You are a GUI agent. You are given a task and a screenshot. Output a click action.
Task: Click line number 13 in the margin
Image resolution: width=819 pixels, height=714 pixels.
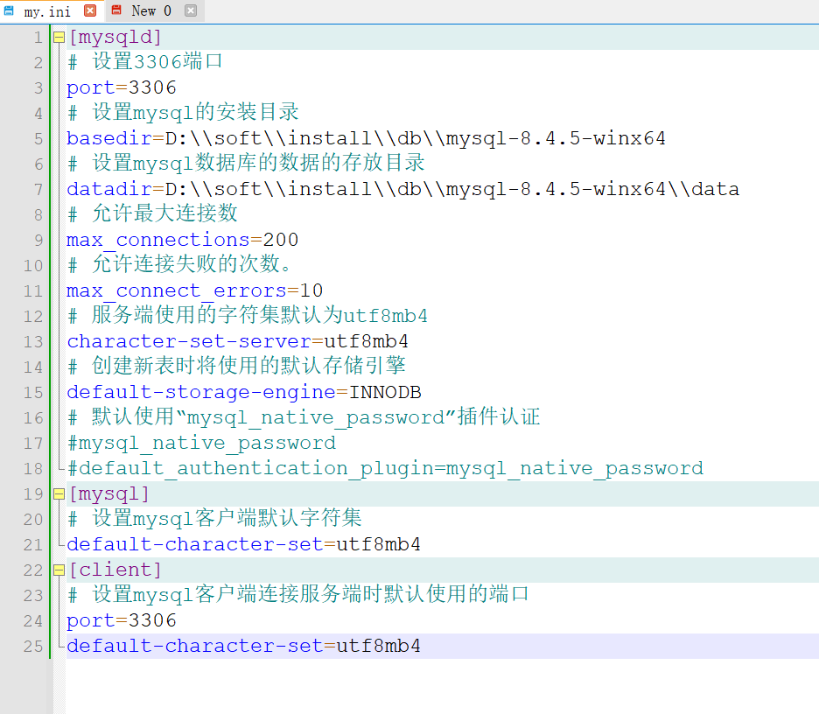[x=33, y=341]
